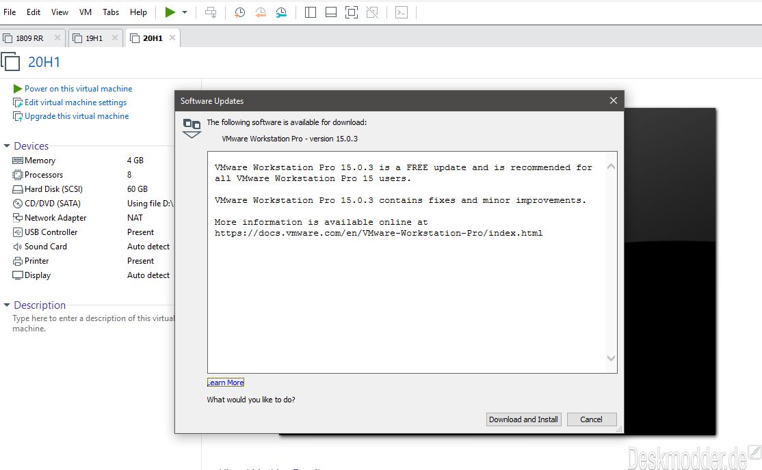Click the '4 GB' memory value

[x=135, y=161]
